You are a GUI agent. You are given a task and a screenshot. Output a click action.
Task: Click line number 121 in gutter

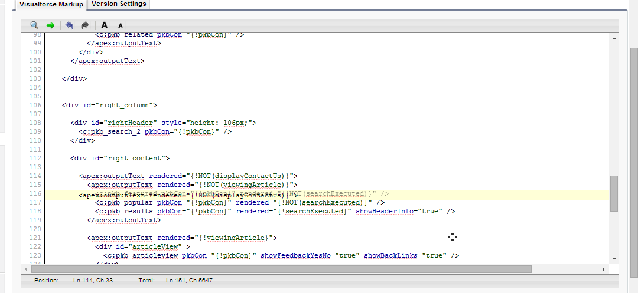coord(35,238)
